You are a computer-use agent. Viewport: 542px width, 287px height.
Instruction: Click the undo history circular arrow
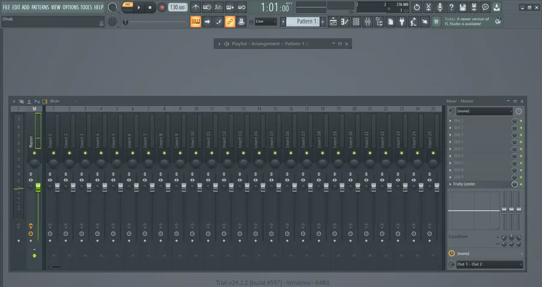coord(417,7)
